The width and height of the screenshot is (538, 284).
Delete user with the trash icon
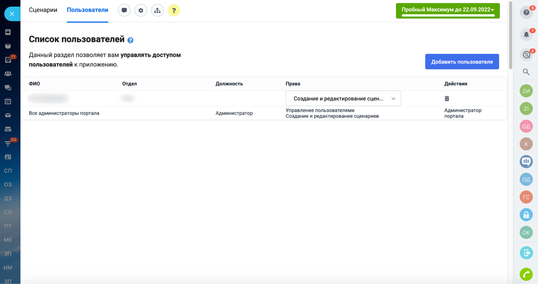[x=447, y=98]
